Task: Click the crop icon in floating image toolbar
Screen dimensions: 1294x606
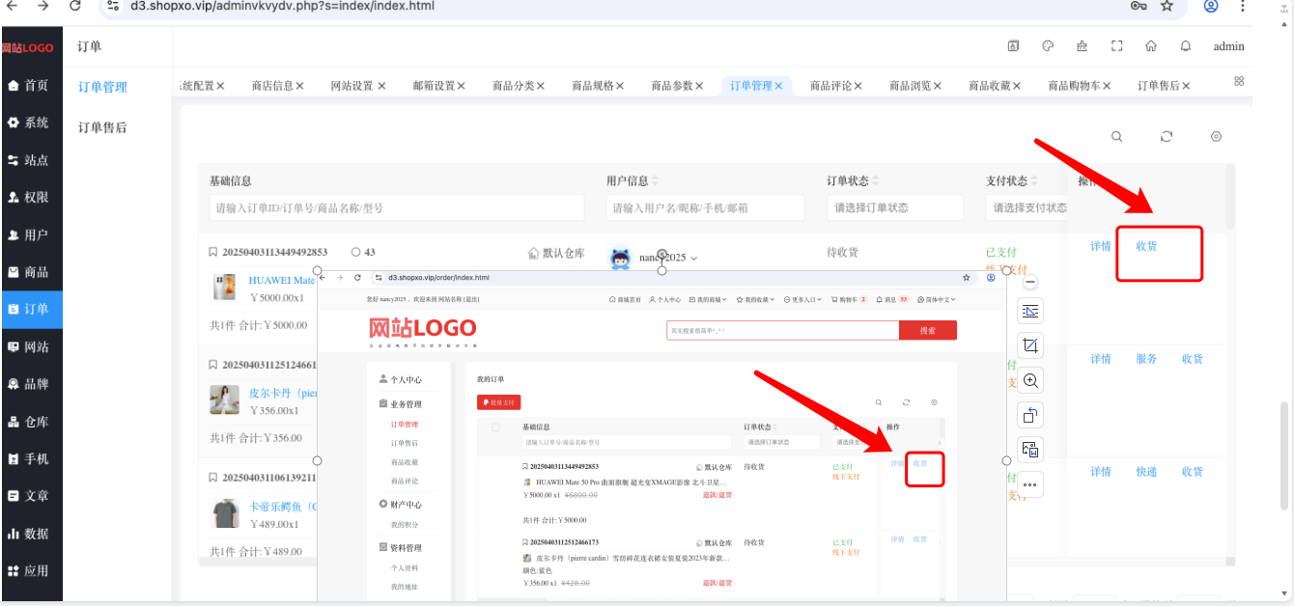Action: click(x=1030, y=345)
